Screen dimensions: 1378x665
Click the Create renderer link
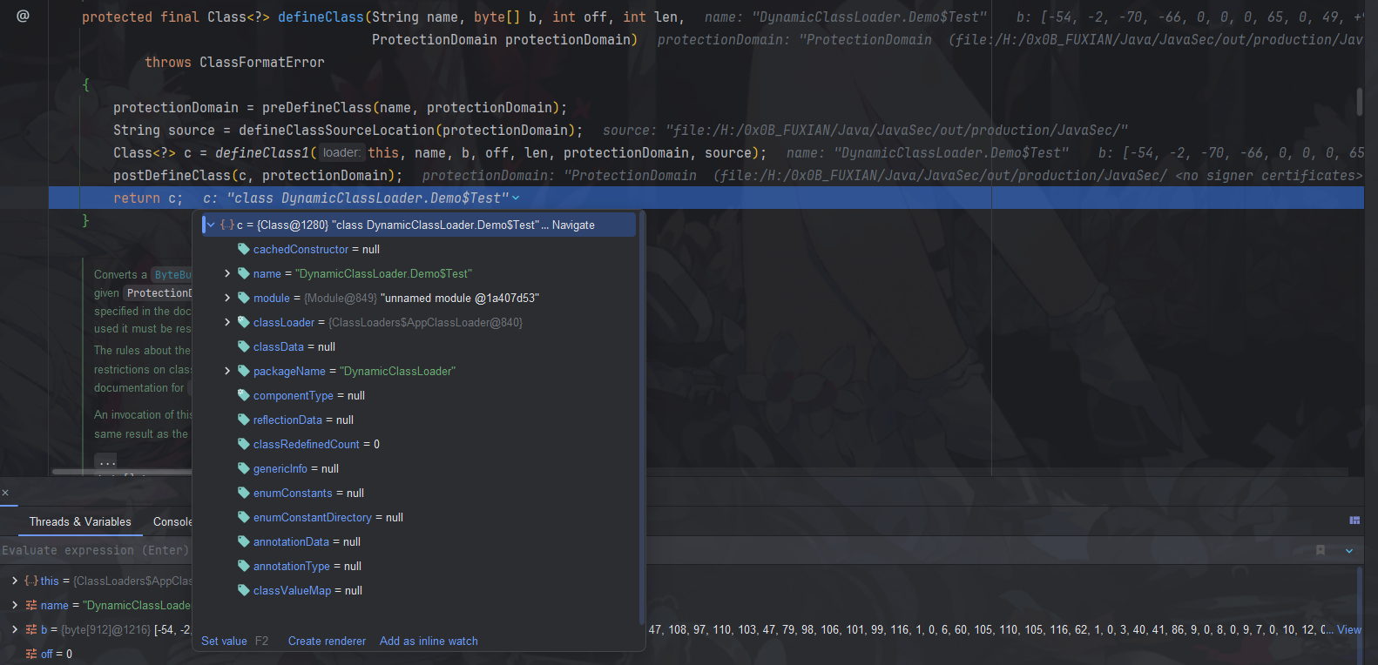(x=327, y=641)
